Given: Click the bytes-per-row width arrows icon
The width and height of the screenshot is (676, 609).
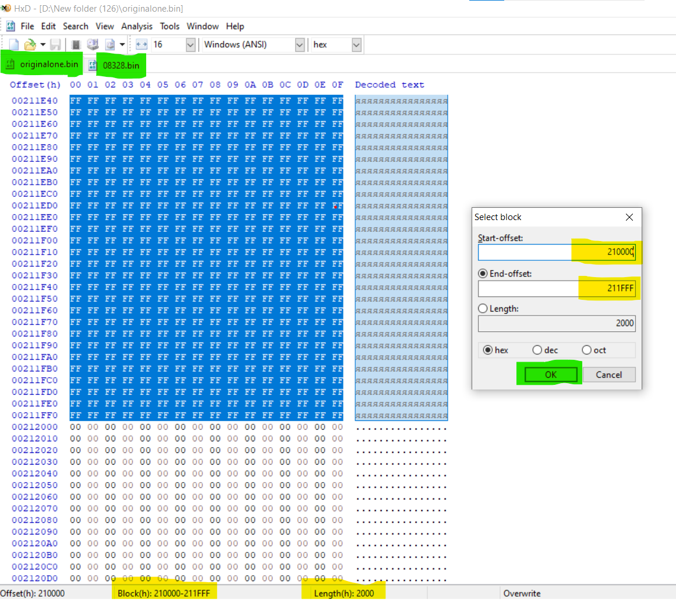Looking at the screenshot, I should point(141,45).
